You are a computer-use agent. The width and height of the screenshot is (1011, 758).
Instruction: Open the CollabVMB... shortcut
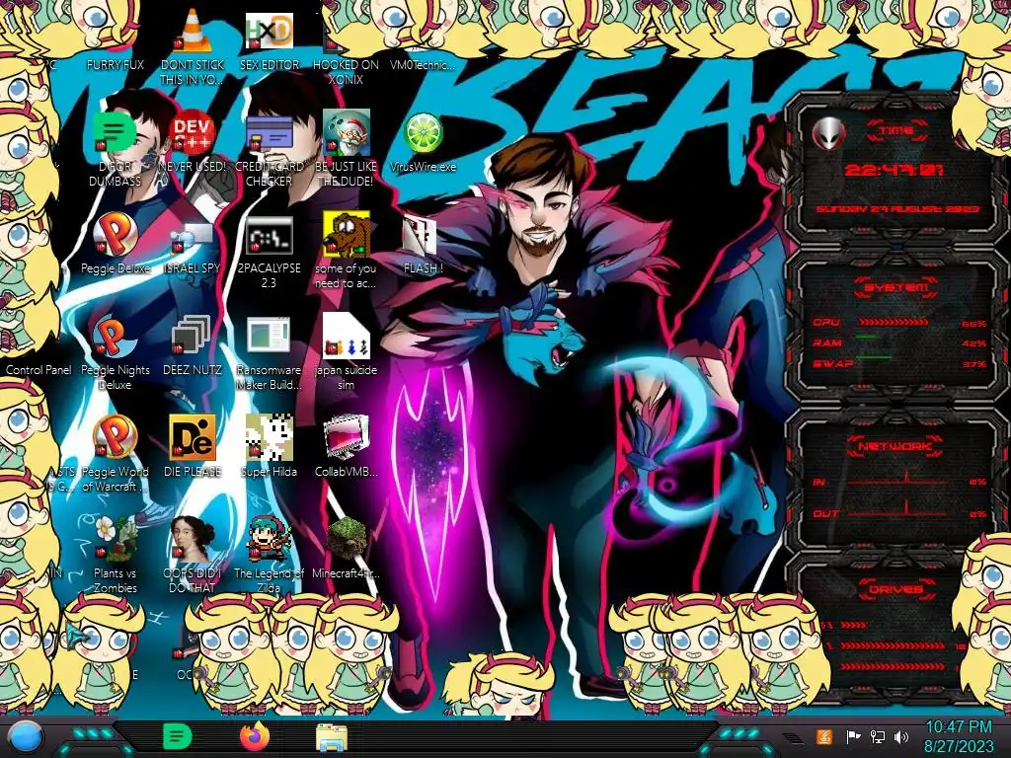(346, 446)
